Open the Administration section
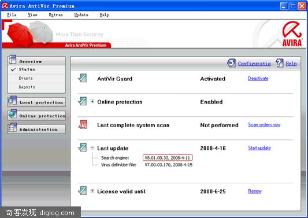Viewport: 308px width, 218px height. point(36,130)
